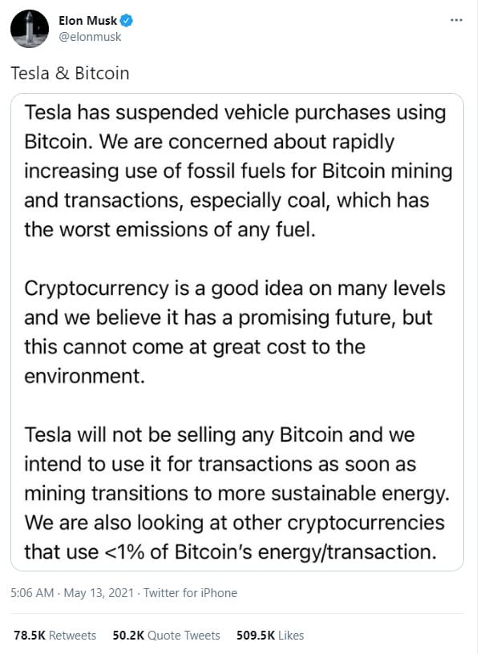This screenshot has width=493, height=654.
Task: View the 509.5K Likes list
Action: [x=270, y=636]
